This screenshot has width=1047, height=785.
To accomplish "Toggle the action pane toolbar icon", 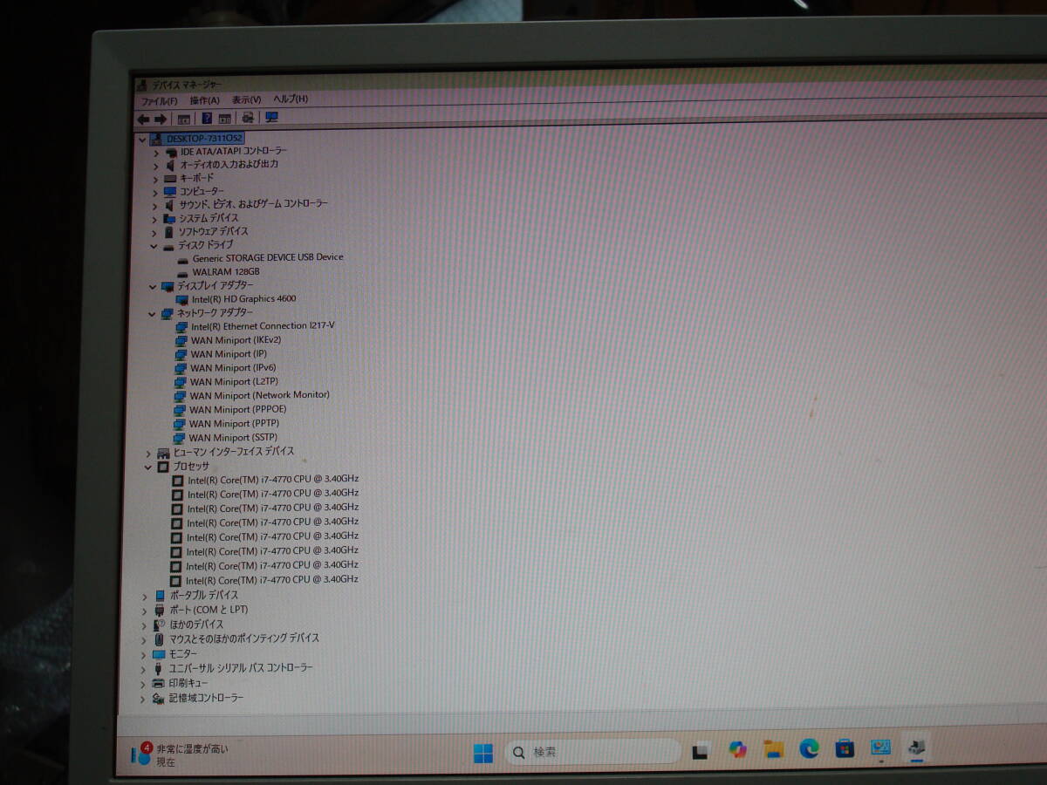I will (224, 119).
